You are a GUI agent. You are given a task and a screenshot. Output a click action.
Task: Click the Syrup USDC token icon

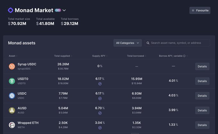12,67
